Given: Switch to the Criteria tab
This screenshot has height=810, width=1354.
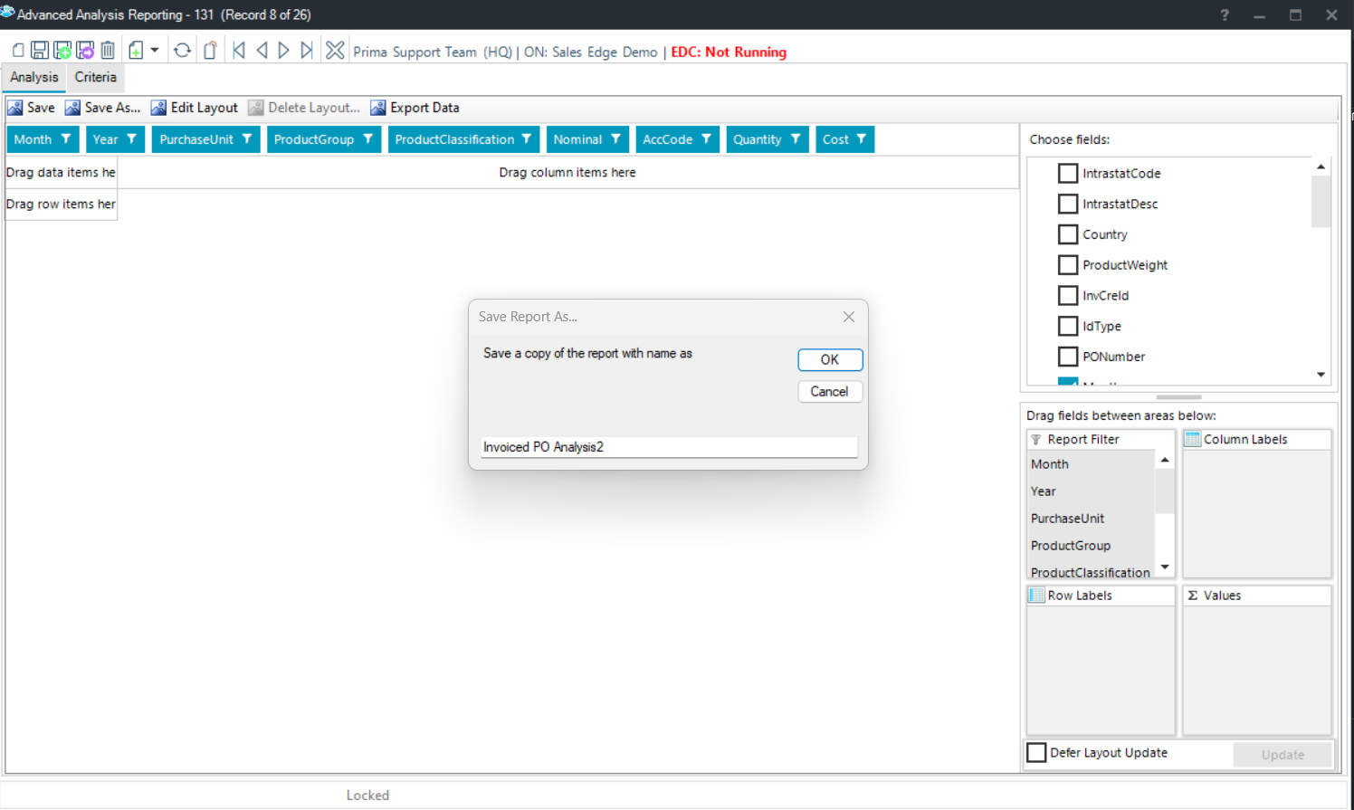Looking at the screenshot, I should (96, 78).
